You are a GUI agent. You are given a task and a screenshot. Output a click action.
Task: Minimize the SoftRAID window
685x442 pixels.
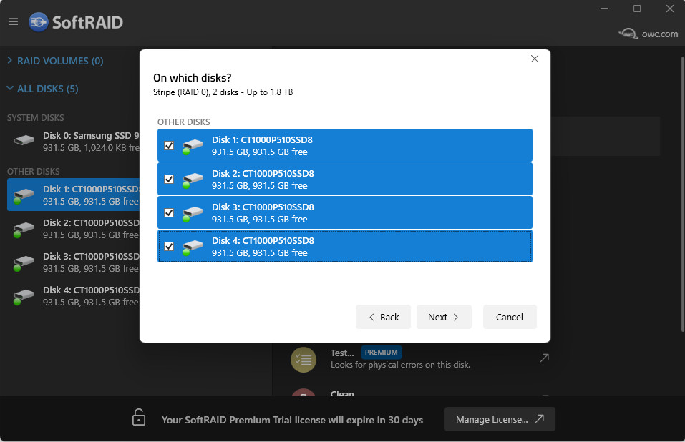click(604, 9)
